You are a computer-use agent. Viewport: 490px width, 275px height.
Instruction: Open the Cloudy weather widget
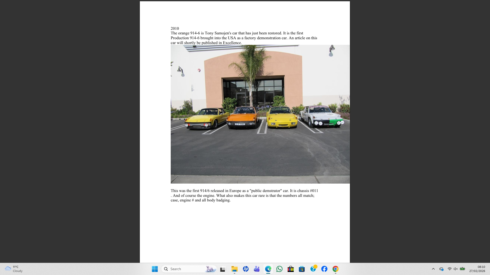(x=14, y=269)
